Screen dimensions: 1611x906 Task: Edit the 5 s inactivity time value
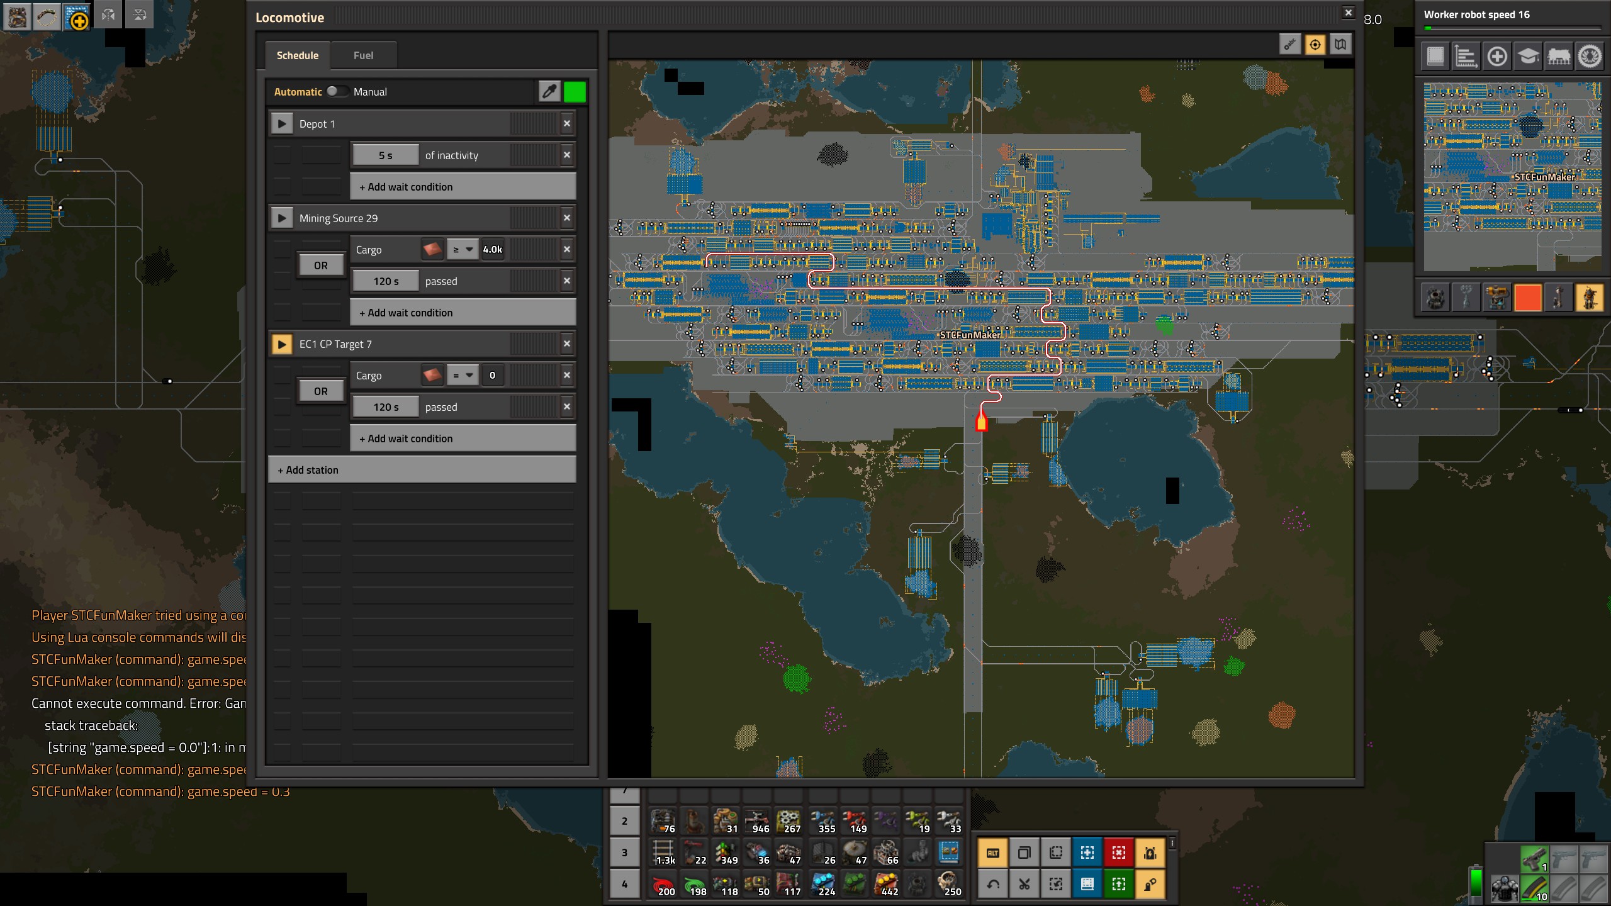386,155
